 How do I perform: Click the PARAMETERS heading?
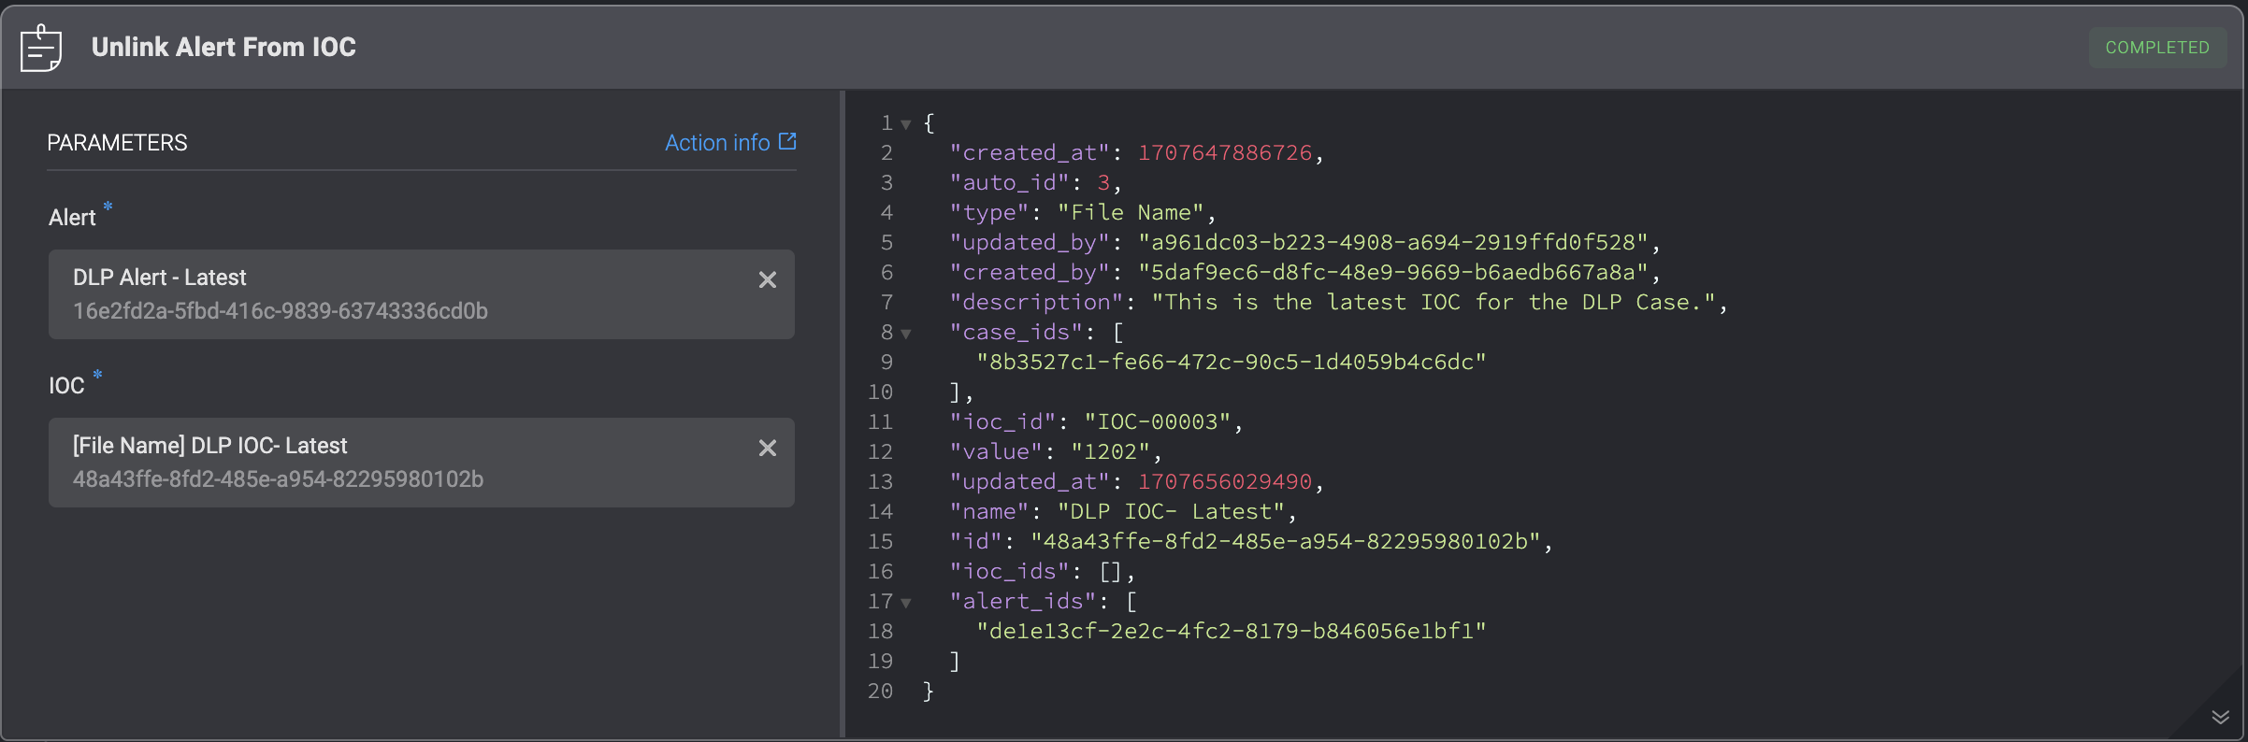118,143
